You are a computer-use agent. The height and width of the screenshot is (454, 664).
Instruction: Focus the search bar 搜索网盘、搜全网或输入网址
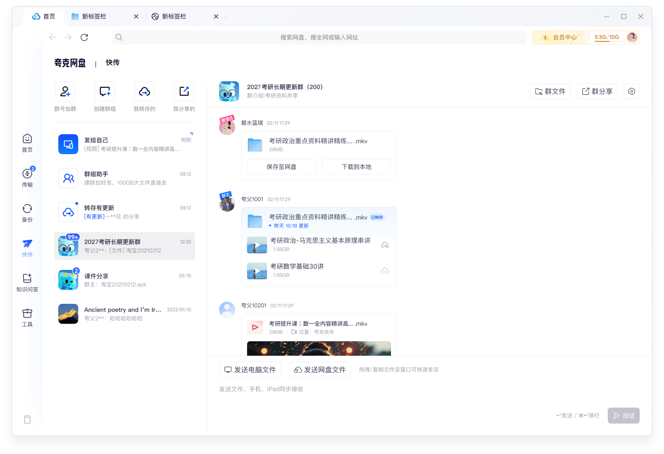click(319, 37)
